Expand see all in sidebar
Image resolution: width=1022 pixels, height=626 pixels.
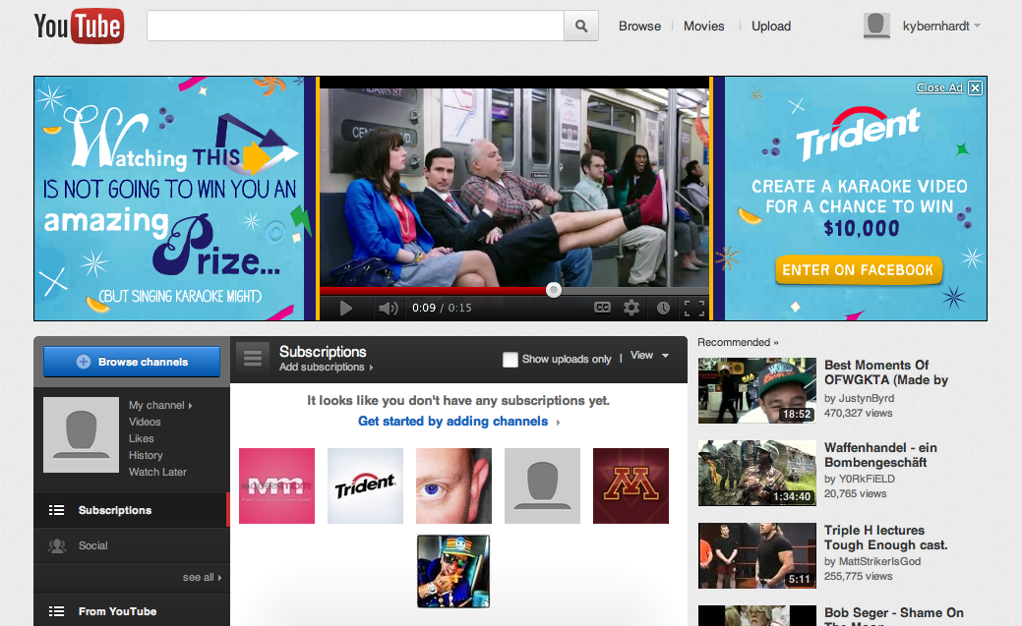[x=202, y=577]
